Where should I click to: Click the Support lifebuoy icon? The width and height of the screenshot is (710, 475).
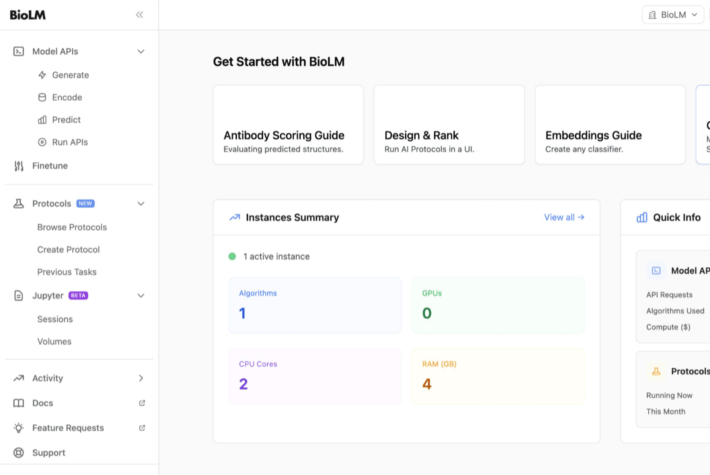point(18,453)
